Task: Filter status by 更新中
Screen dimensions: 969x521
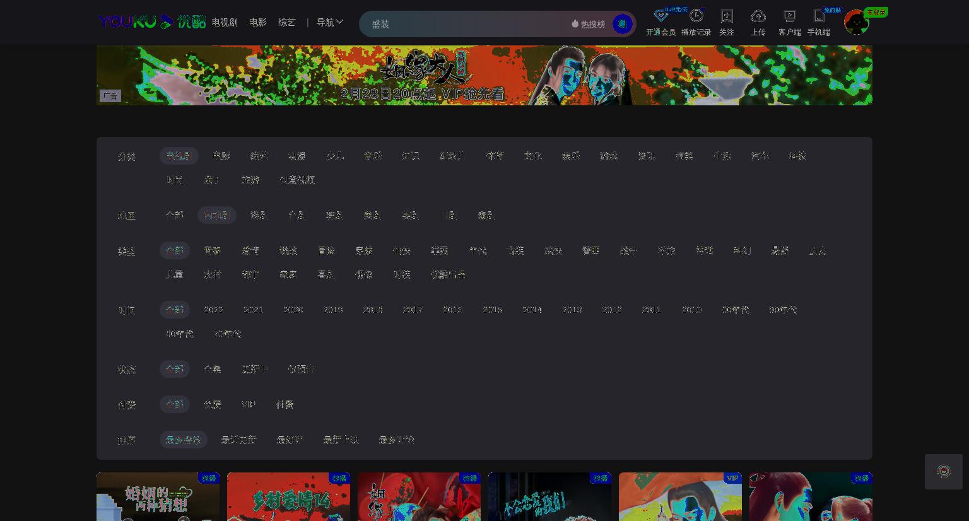Action: pyautogui.click(x=255, y=369)
